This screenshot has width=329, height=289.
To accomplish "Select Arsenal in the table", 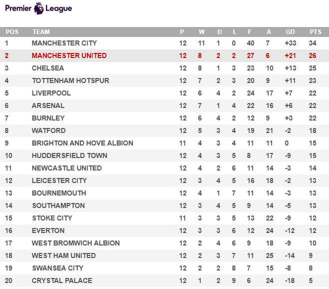I will (48, 105).
